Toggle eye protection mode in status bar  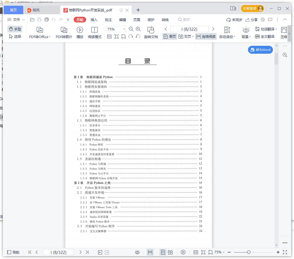coord(137,252)
